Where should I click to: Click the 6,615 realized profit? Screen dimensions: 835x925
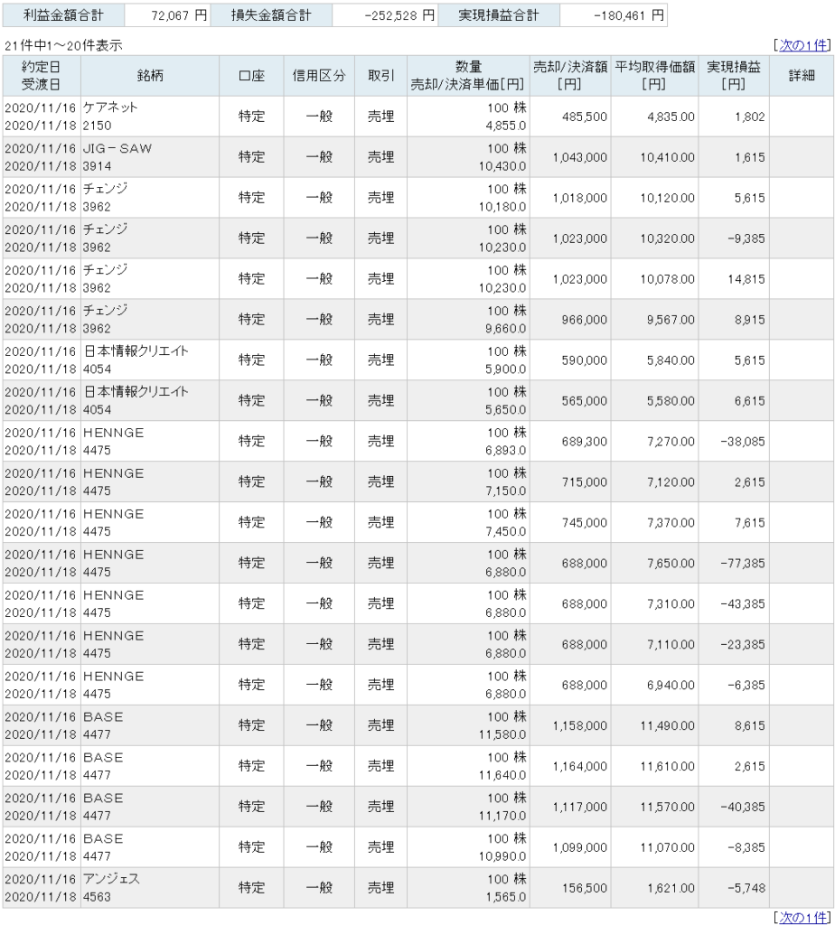[749, 401]
